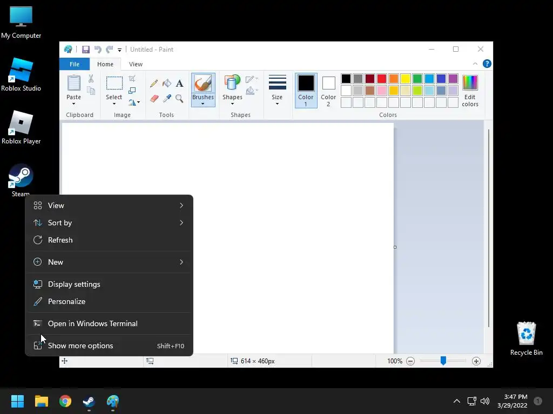Open New submenu in context menu
553x414 pixels.
coord(109,262)
